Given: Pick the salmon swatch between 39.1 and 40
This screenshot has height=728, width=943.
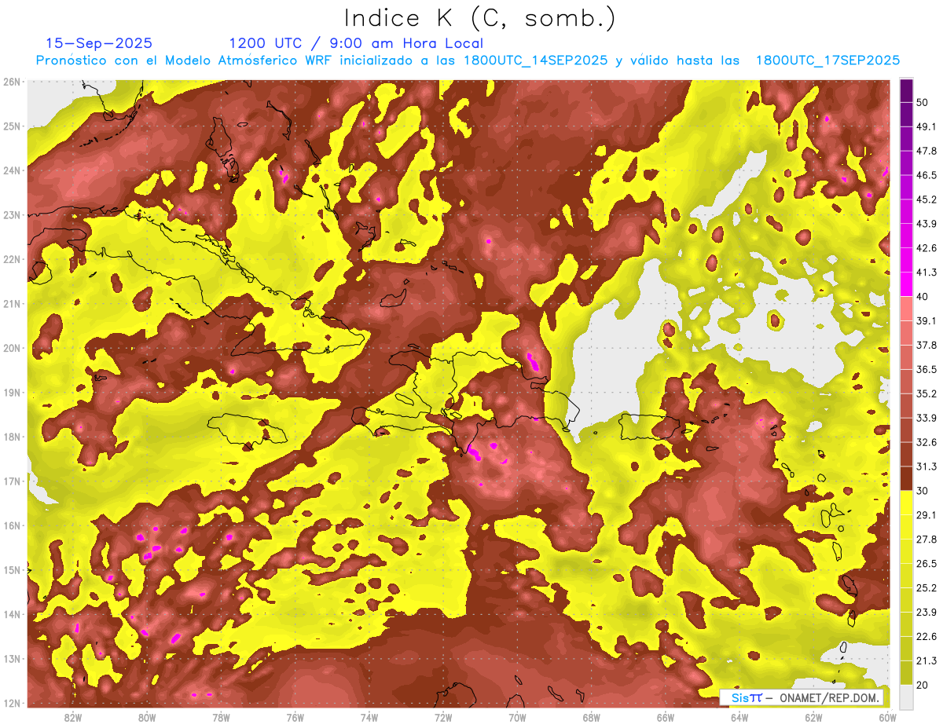Looking at the screenshot, I should pos(906,309).
